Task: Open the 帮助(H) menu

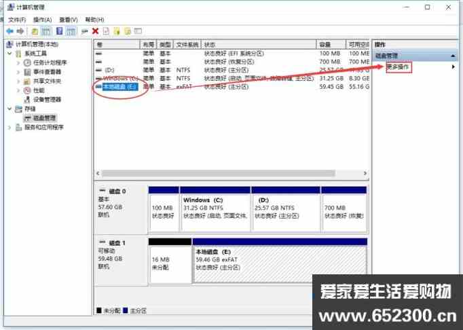Action: coord(94,20)
